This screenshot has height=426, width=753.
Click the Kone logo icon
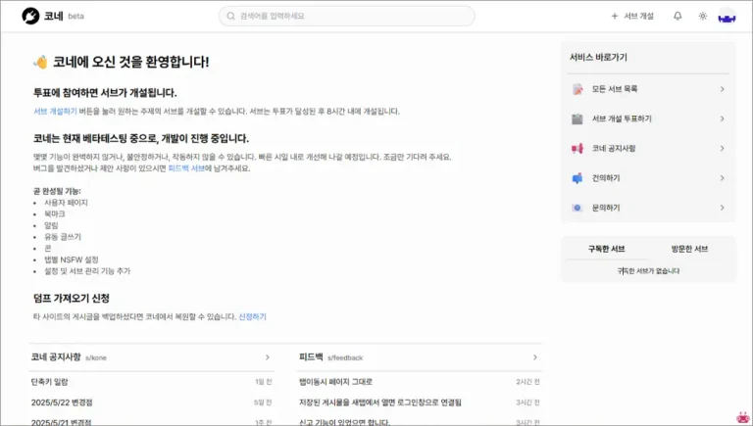point(30,16)
